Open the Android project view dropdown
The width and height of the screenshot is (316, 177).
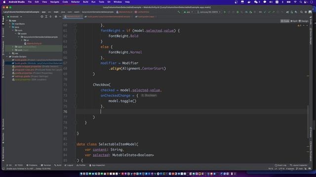14,17
